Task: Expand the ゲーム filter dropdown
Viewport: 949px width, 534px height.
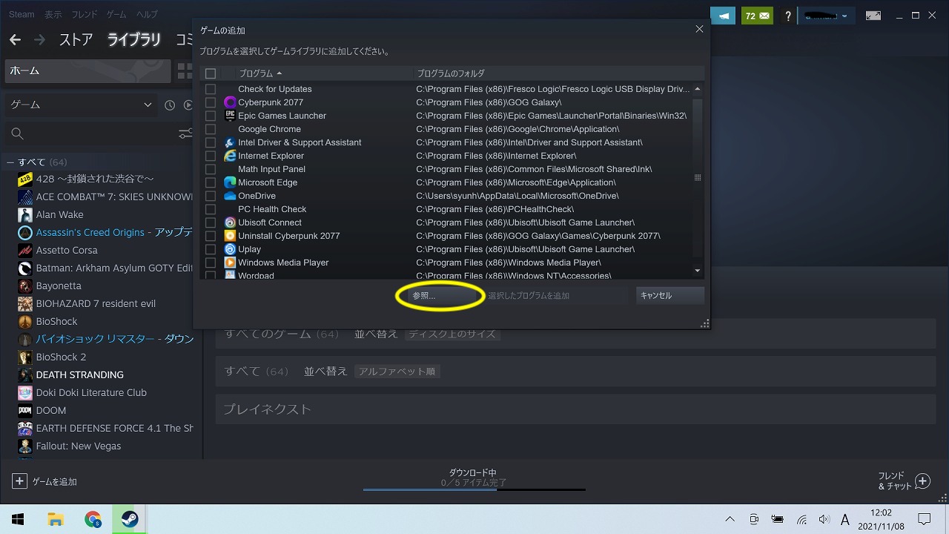Action: 82,105
